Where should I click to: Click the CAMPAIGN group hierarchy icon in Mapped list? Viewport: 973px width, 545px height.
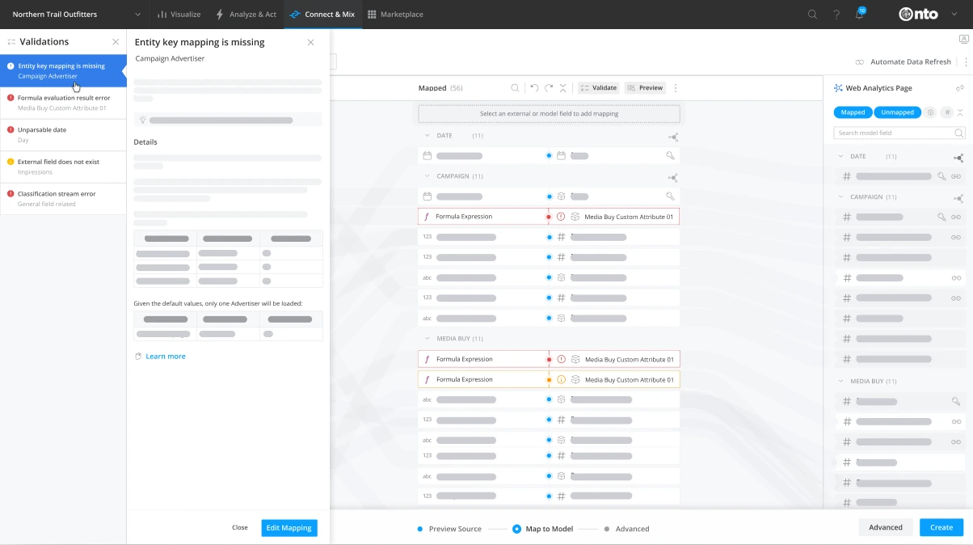(x=672, y=177)
